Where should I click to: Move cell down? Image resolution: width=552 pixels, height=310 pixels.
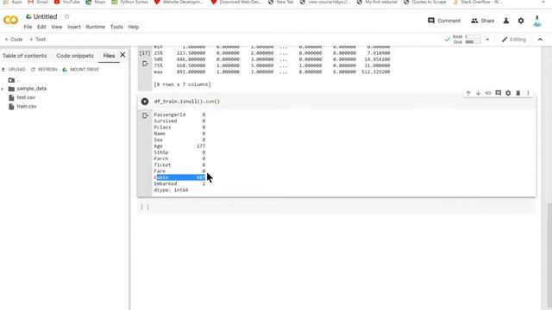pos(478,93)
